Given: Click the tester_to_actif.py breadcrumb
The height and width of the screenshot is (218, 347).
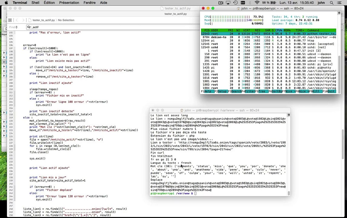Looking at the screenshot, I should (44, 20).
